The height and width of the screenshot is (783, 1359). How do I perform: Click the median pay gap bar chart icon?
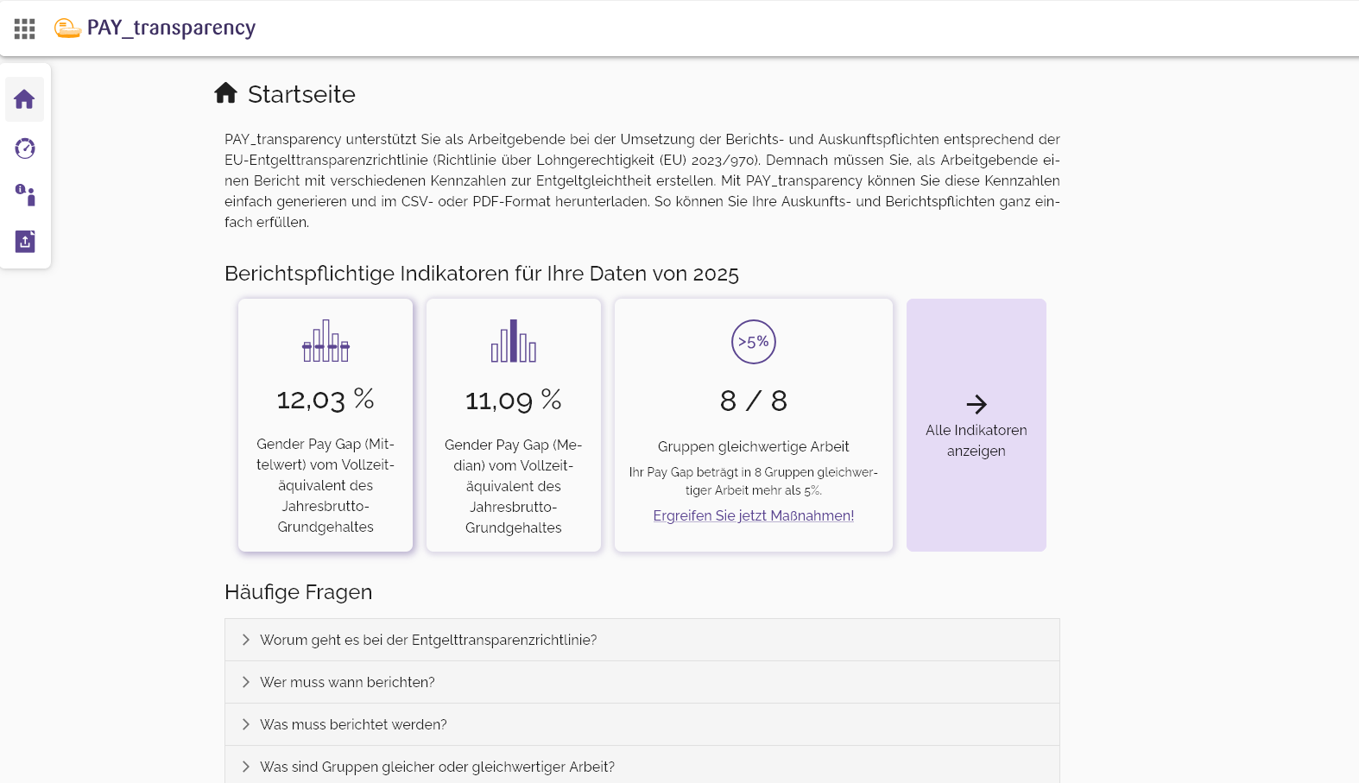pos(513,341)
